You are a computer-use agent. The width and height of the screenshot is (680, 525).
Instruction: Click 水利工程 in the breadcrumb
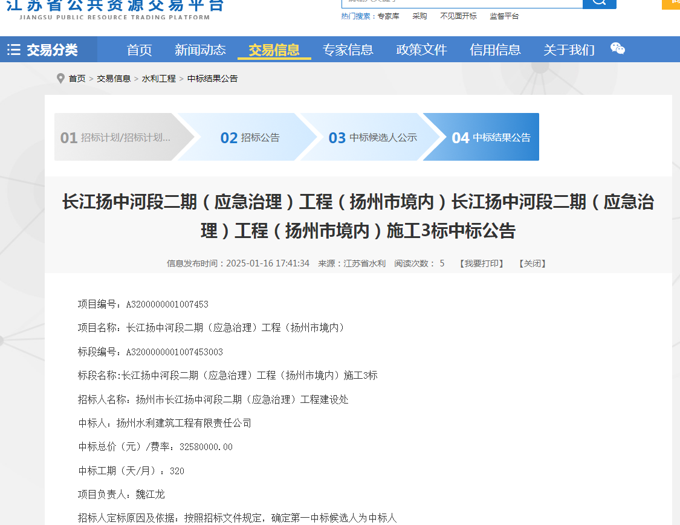pyautogui.click(x=158, y=79)
